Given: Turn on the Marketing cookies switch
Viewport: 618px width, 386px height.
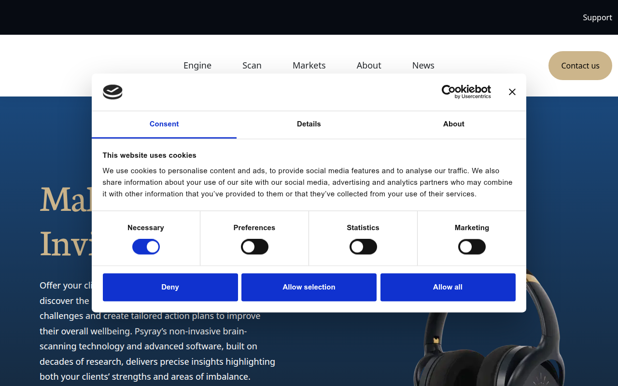Looking at the screenshot, I should click(x=472, y=247).
